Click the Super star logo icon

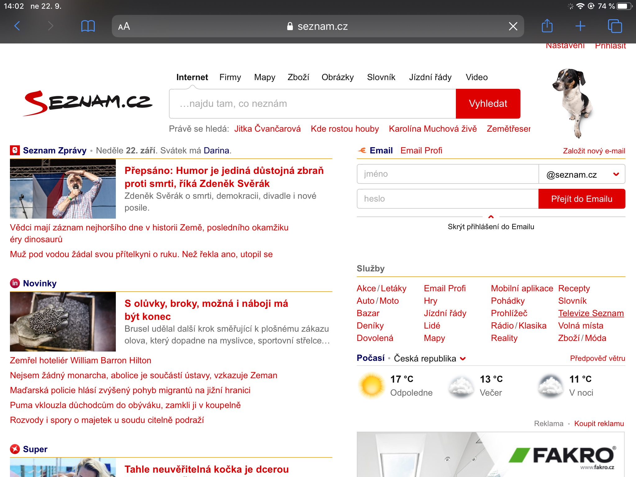pyautogui.click(x=15, y=449)
